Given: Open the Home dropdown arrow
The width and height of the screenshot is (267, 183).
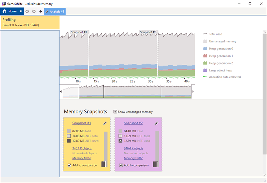Looking at the screenshot, I should click(21, 11).
